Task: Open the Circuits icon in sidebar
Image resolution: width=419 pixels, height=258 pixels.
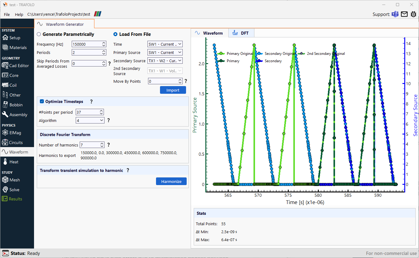Action: pos(5,142)
